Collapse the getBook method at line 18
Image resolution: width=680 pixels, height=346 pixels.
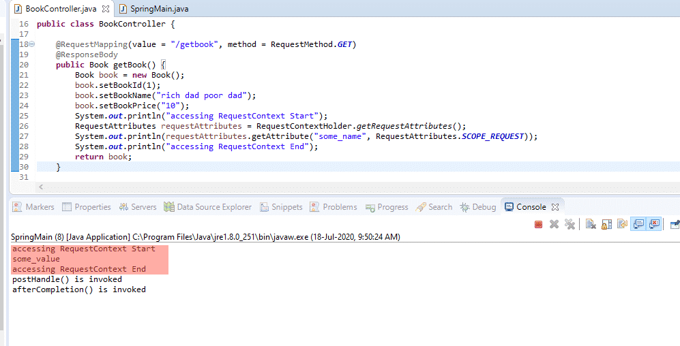[x=32, y=44]
